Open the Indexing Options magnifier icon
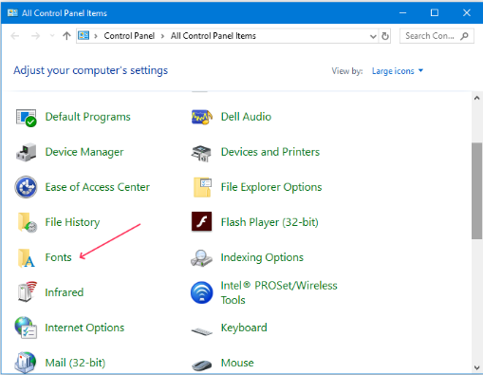483x375 pixels. 201,258
